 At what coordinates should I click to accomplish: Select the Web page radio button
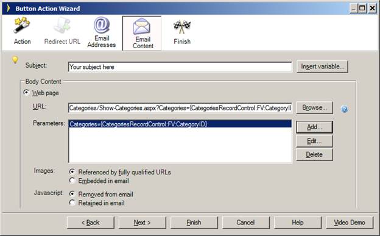(26, 93)
